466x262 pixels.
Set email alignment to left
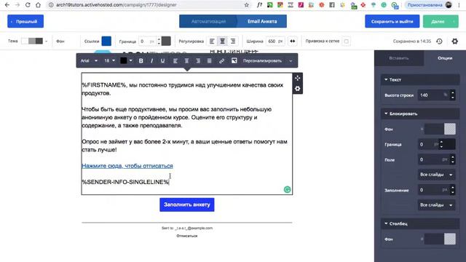212,41
